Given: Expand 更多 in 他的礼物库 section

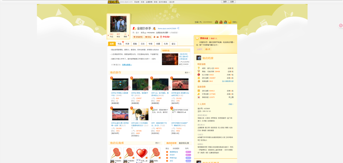Looking at the screenshot, I should pyautogui.click(x=157, y=143).
